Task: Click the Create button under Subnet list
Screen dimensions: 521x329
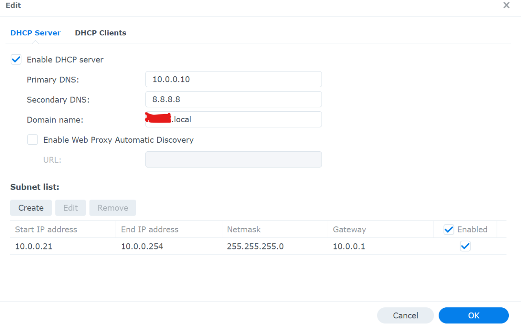Action: pos(31,208)
